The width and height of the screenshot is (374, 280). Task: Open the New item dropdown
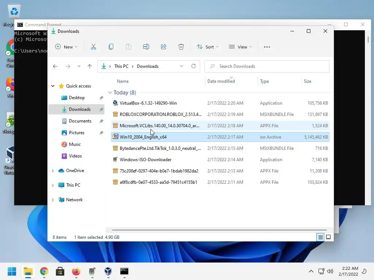coord(66,47)
